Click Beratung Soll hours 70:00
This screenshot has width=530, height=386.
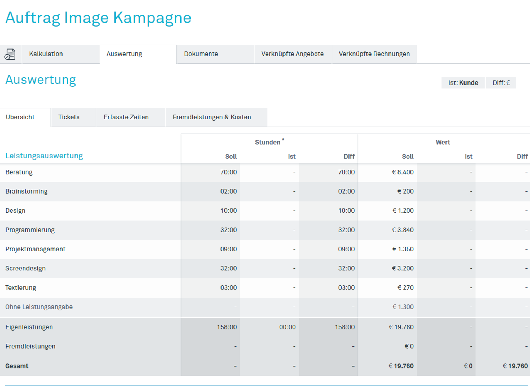(228, 172)
